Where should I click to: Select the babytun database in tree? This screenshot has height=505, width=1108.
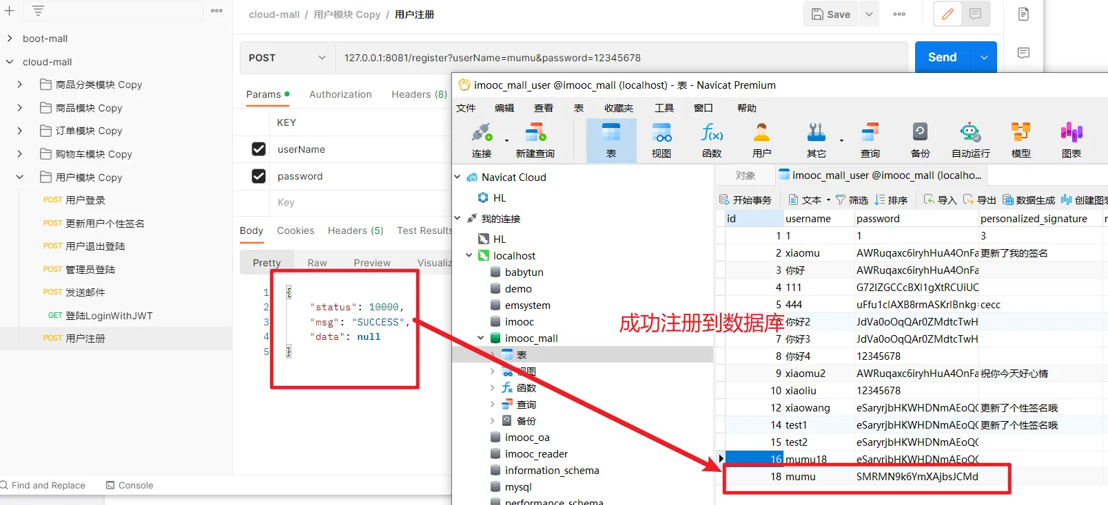pyautogui.click(x=524, y=272)
